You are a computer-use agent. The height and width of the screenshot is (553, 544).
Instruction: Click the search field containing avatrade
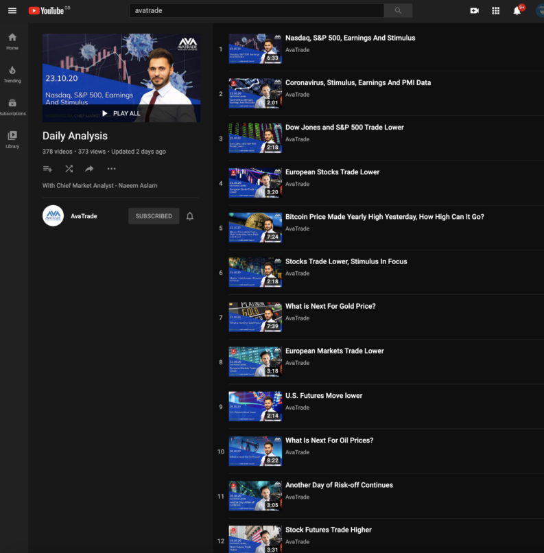(257, 10)
